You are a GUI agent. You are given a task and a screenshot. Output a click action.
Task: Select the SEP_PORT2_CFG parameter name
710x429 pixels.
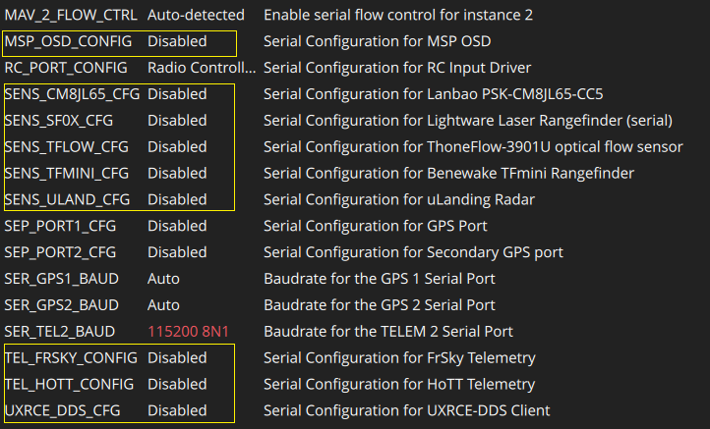61,252
